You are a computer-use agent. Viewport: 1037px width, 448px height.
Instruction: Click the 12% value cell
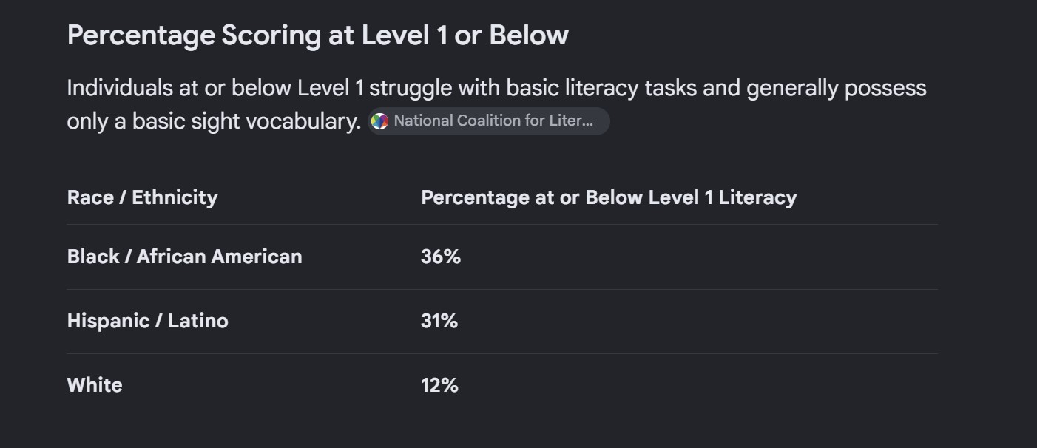(439, 385)
